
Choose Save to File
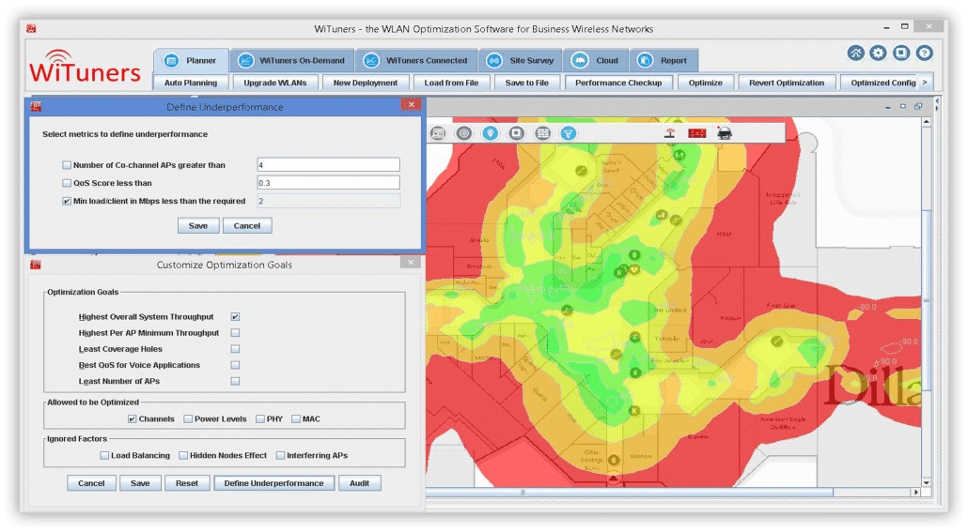coord(526,83)
